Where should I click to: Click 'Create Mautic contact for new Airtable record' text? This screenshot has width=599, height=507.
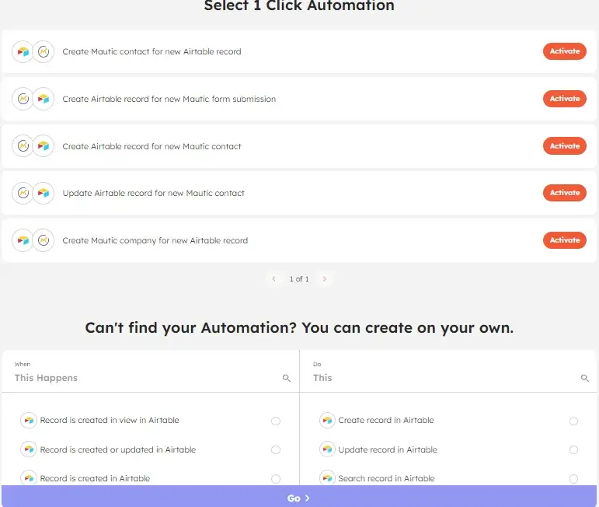click(151, 51)
